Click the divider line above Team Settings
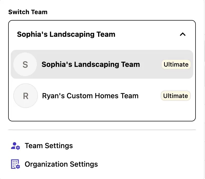Image resolution: width=205 pixels, height=179 pixels. pyautogui.click(x=102, y=130)
